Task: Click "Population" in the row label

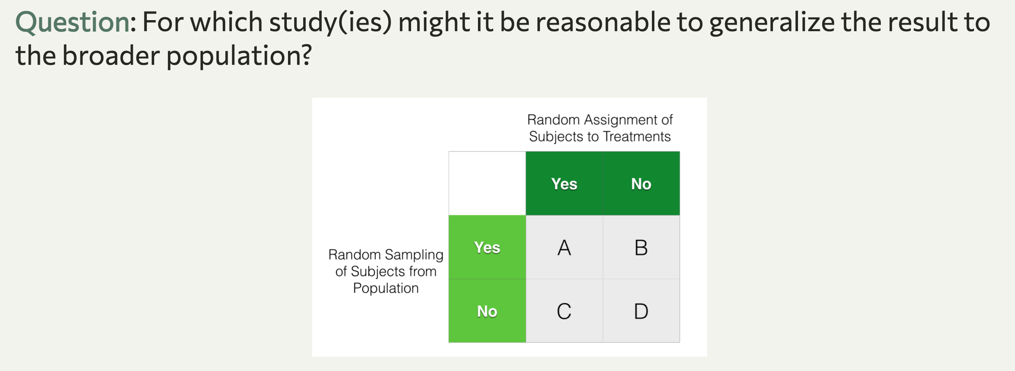Action: pos(386,288)
